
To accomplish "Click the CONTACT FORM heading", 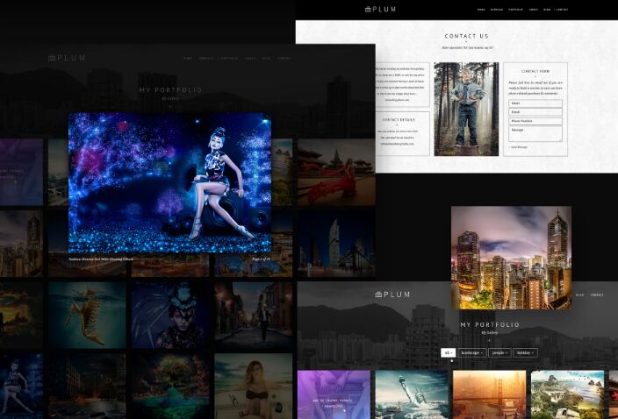I will [x=535, y=72].
